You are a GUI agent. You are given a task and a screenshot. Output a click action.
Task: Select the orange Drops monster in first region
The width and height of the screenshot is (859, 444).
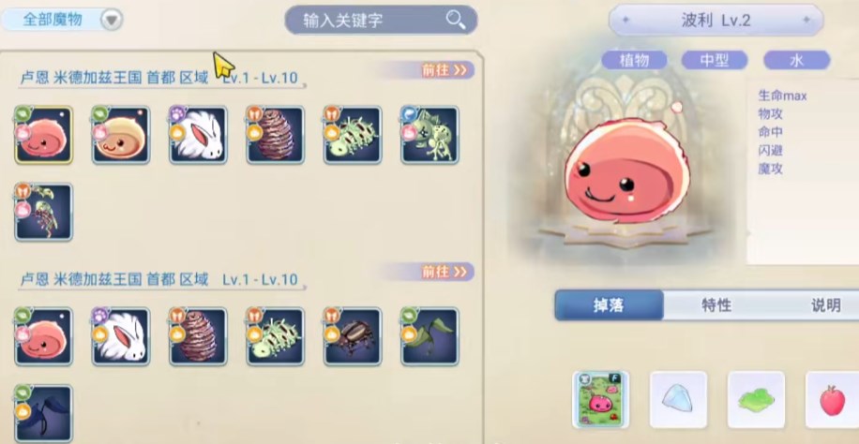point(121,135)
